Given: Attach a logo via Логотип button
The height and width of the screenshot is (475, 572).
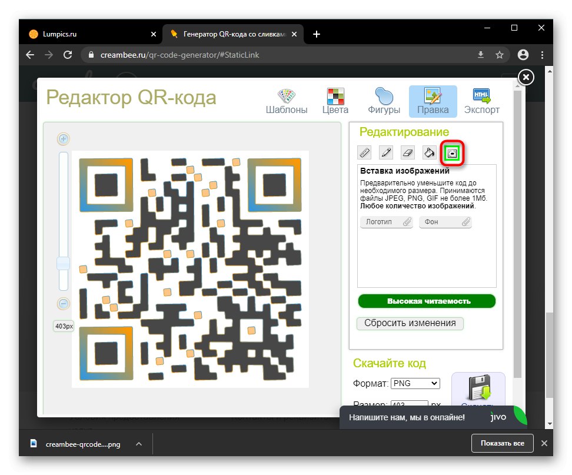Looking at the screenshot, I should tap(386, 222).
